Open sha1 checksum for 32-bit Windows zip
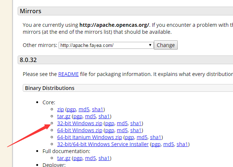Image resolution: width=233 pixels, height=167 pixels. (x=136, y=123)
